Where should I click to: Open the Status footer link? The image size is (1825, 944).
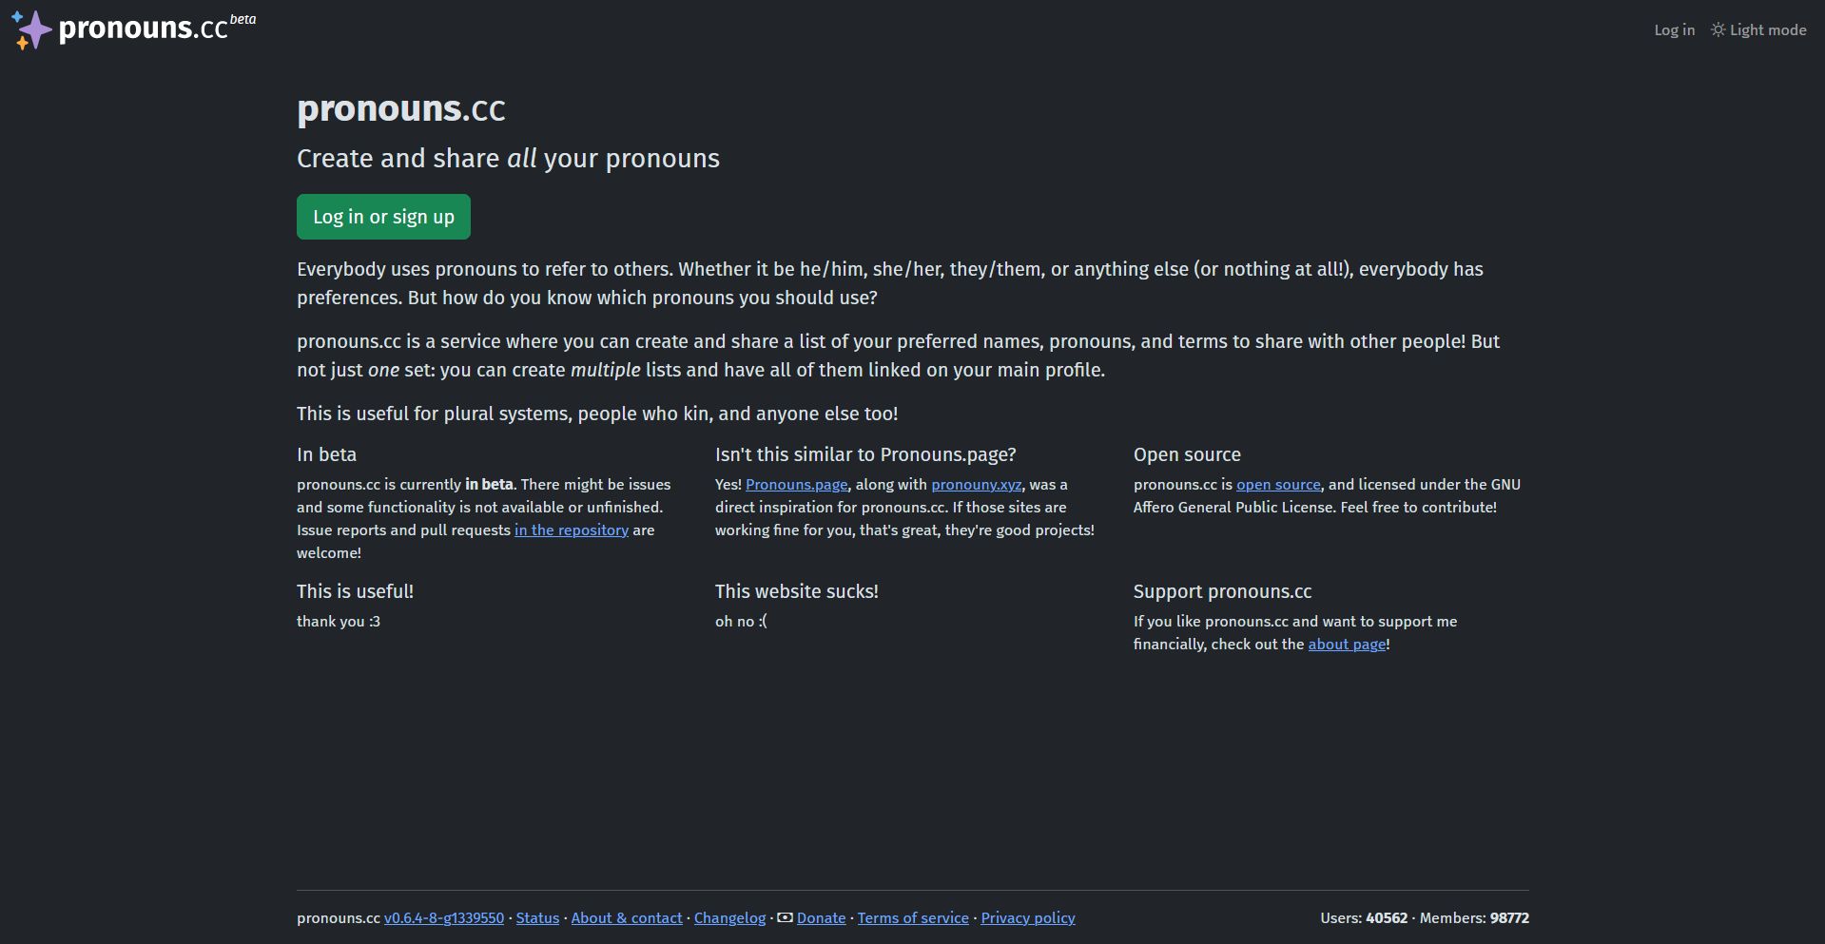tap(537, 917)
